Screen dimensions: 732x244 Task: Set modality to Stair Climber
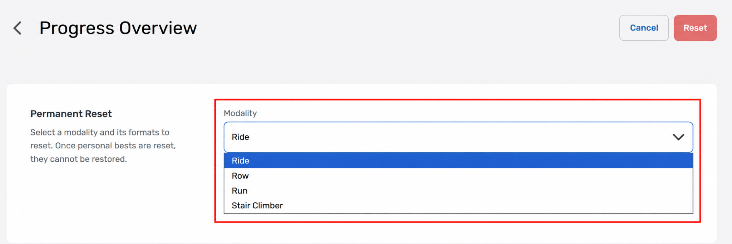458,205
